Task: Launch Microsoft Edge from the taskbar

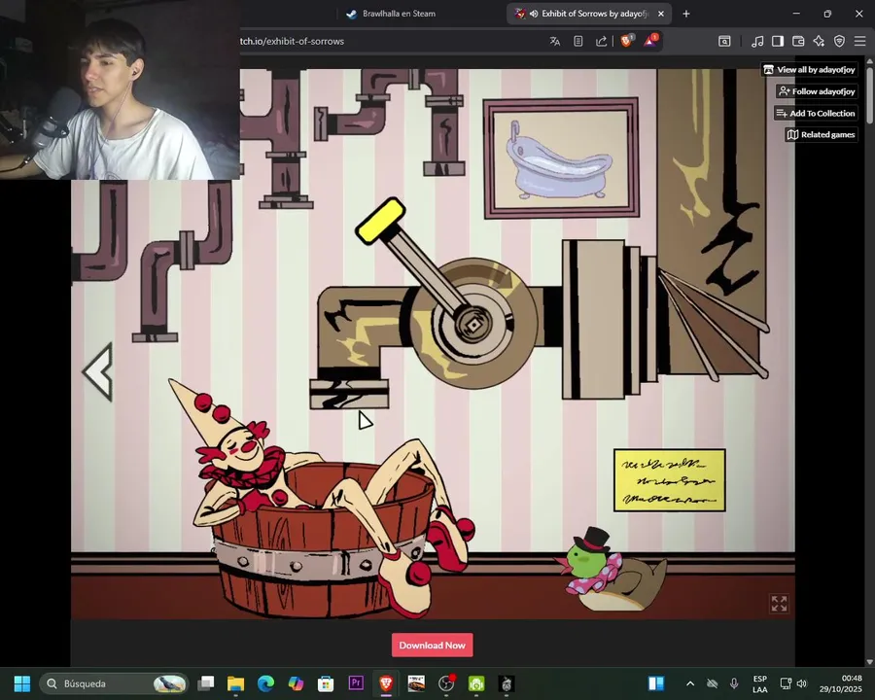Action: (x=265, y=683)
